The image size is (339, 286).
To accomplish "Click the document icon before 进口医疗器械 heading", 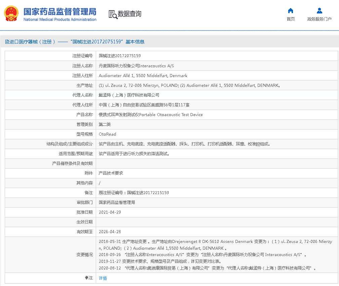I will point(7,42).
